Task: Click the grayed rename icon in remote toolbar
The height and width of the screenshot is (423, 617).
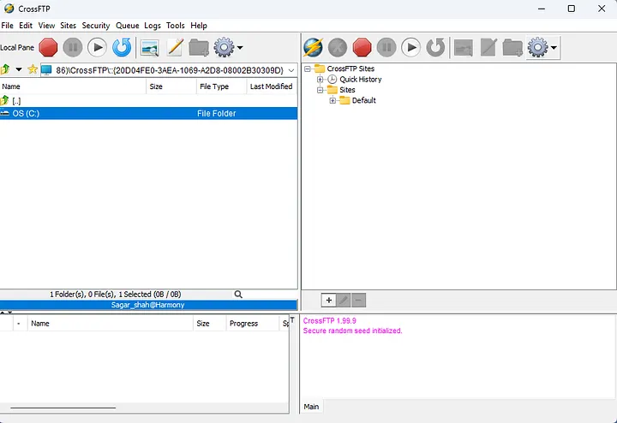Action: (x=463, y=48)
